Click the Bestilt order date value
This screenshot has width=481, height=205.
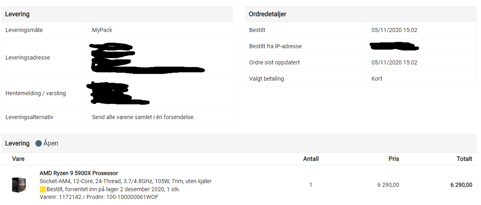394,30
